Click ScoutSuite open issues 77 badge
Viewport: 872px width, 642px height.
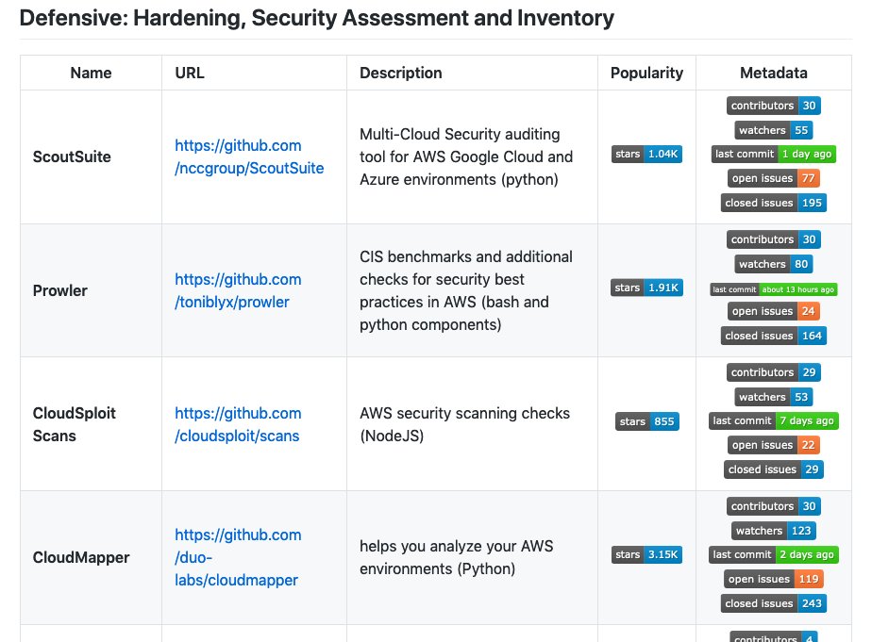pyautogui.click(x=774, y=178)
